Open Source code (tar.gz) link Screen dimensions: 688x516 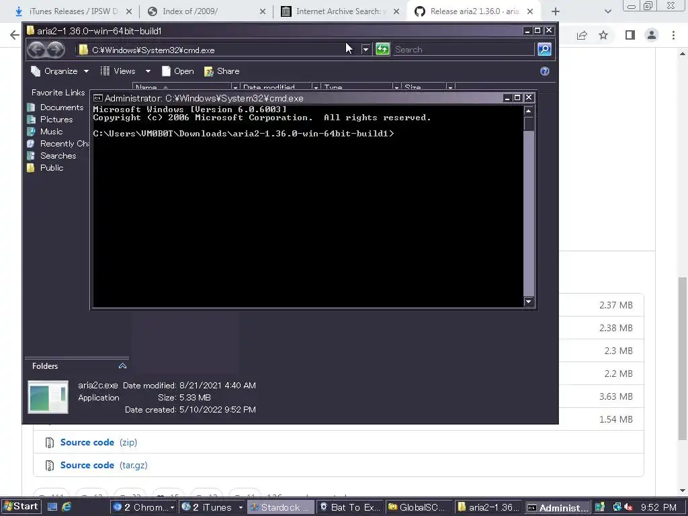[103, 465]
